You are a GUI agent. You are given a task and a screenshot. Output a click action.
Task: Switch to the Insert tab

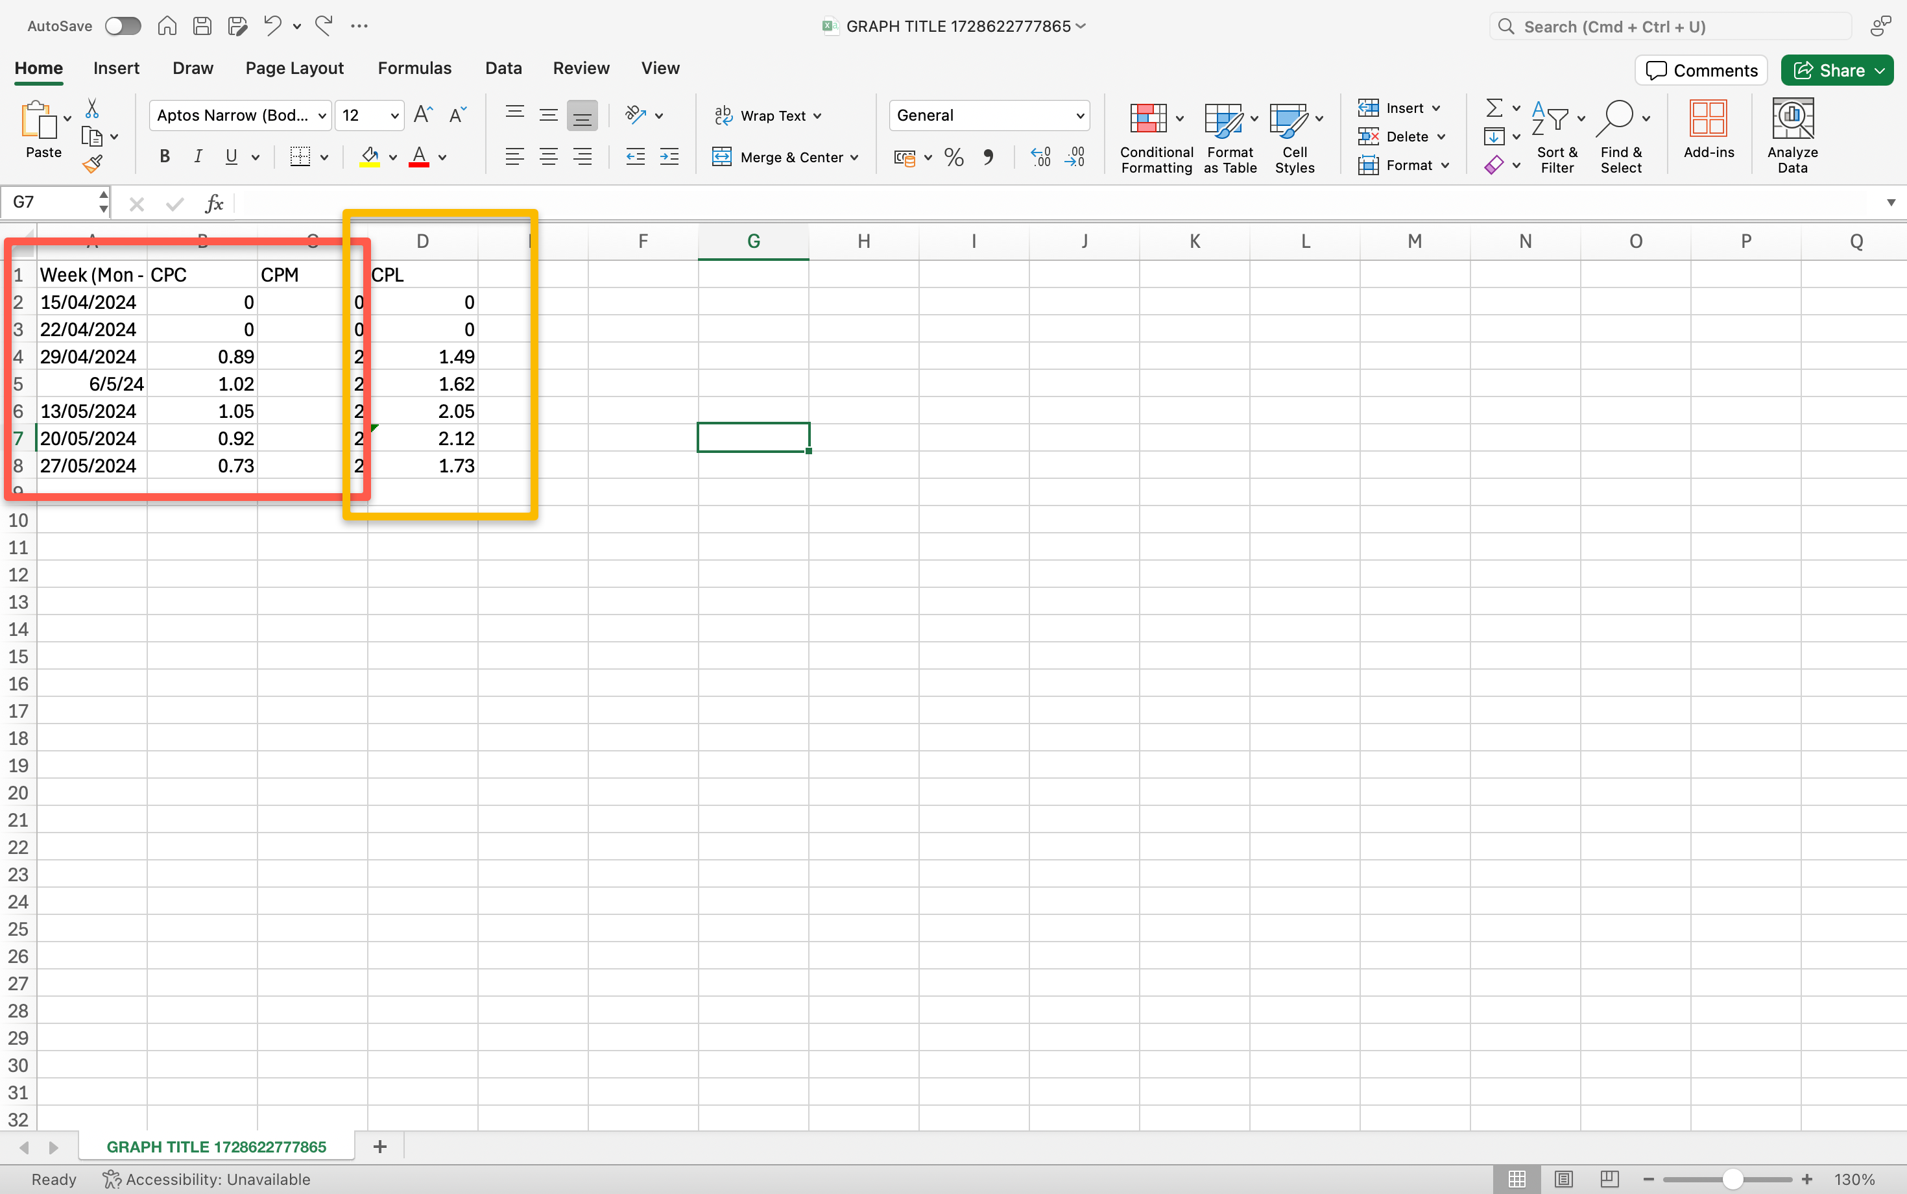click(116, 69)
